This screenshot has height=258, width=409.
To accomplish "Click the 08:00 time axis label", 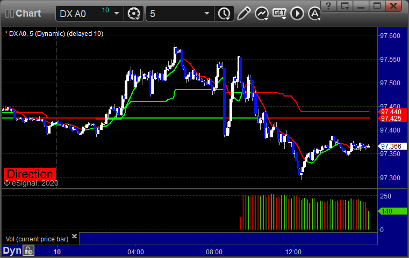I will (x=214, y=252).
